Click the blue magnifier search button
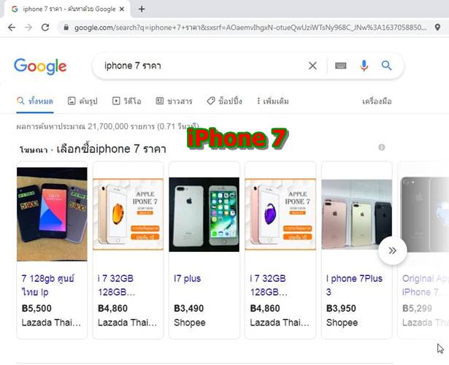The width and height of the screenshot is (449, 365). click(386, 66)
